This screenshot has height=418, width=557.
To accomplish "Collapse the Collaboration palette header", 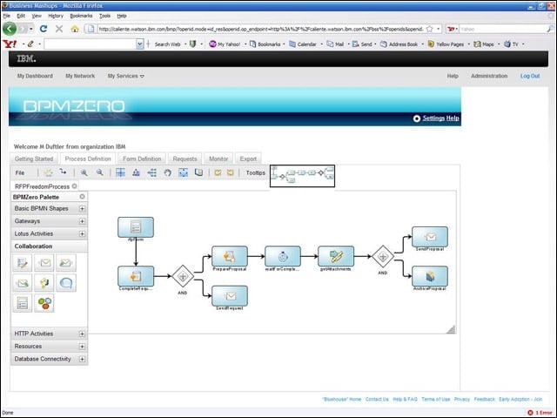I will click(49, 246).
